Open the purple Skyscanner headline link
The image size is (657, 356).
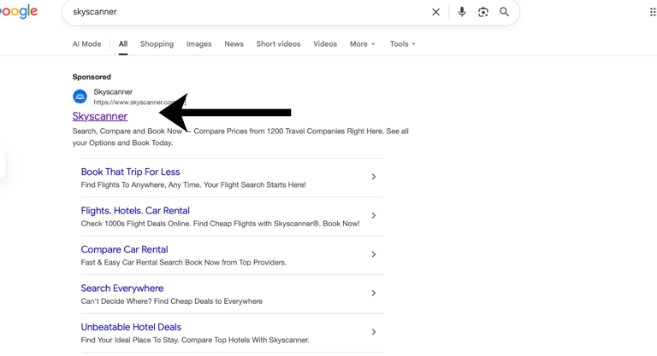(x=100, y=116)
